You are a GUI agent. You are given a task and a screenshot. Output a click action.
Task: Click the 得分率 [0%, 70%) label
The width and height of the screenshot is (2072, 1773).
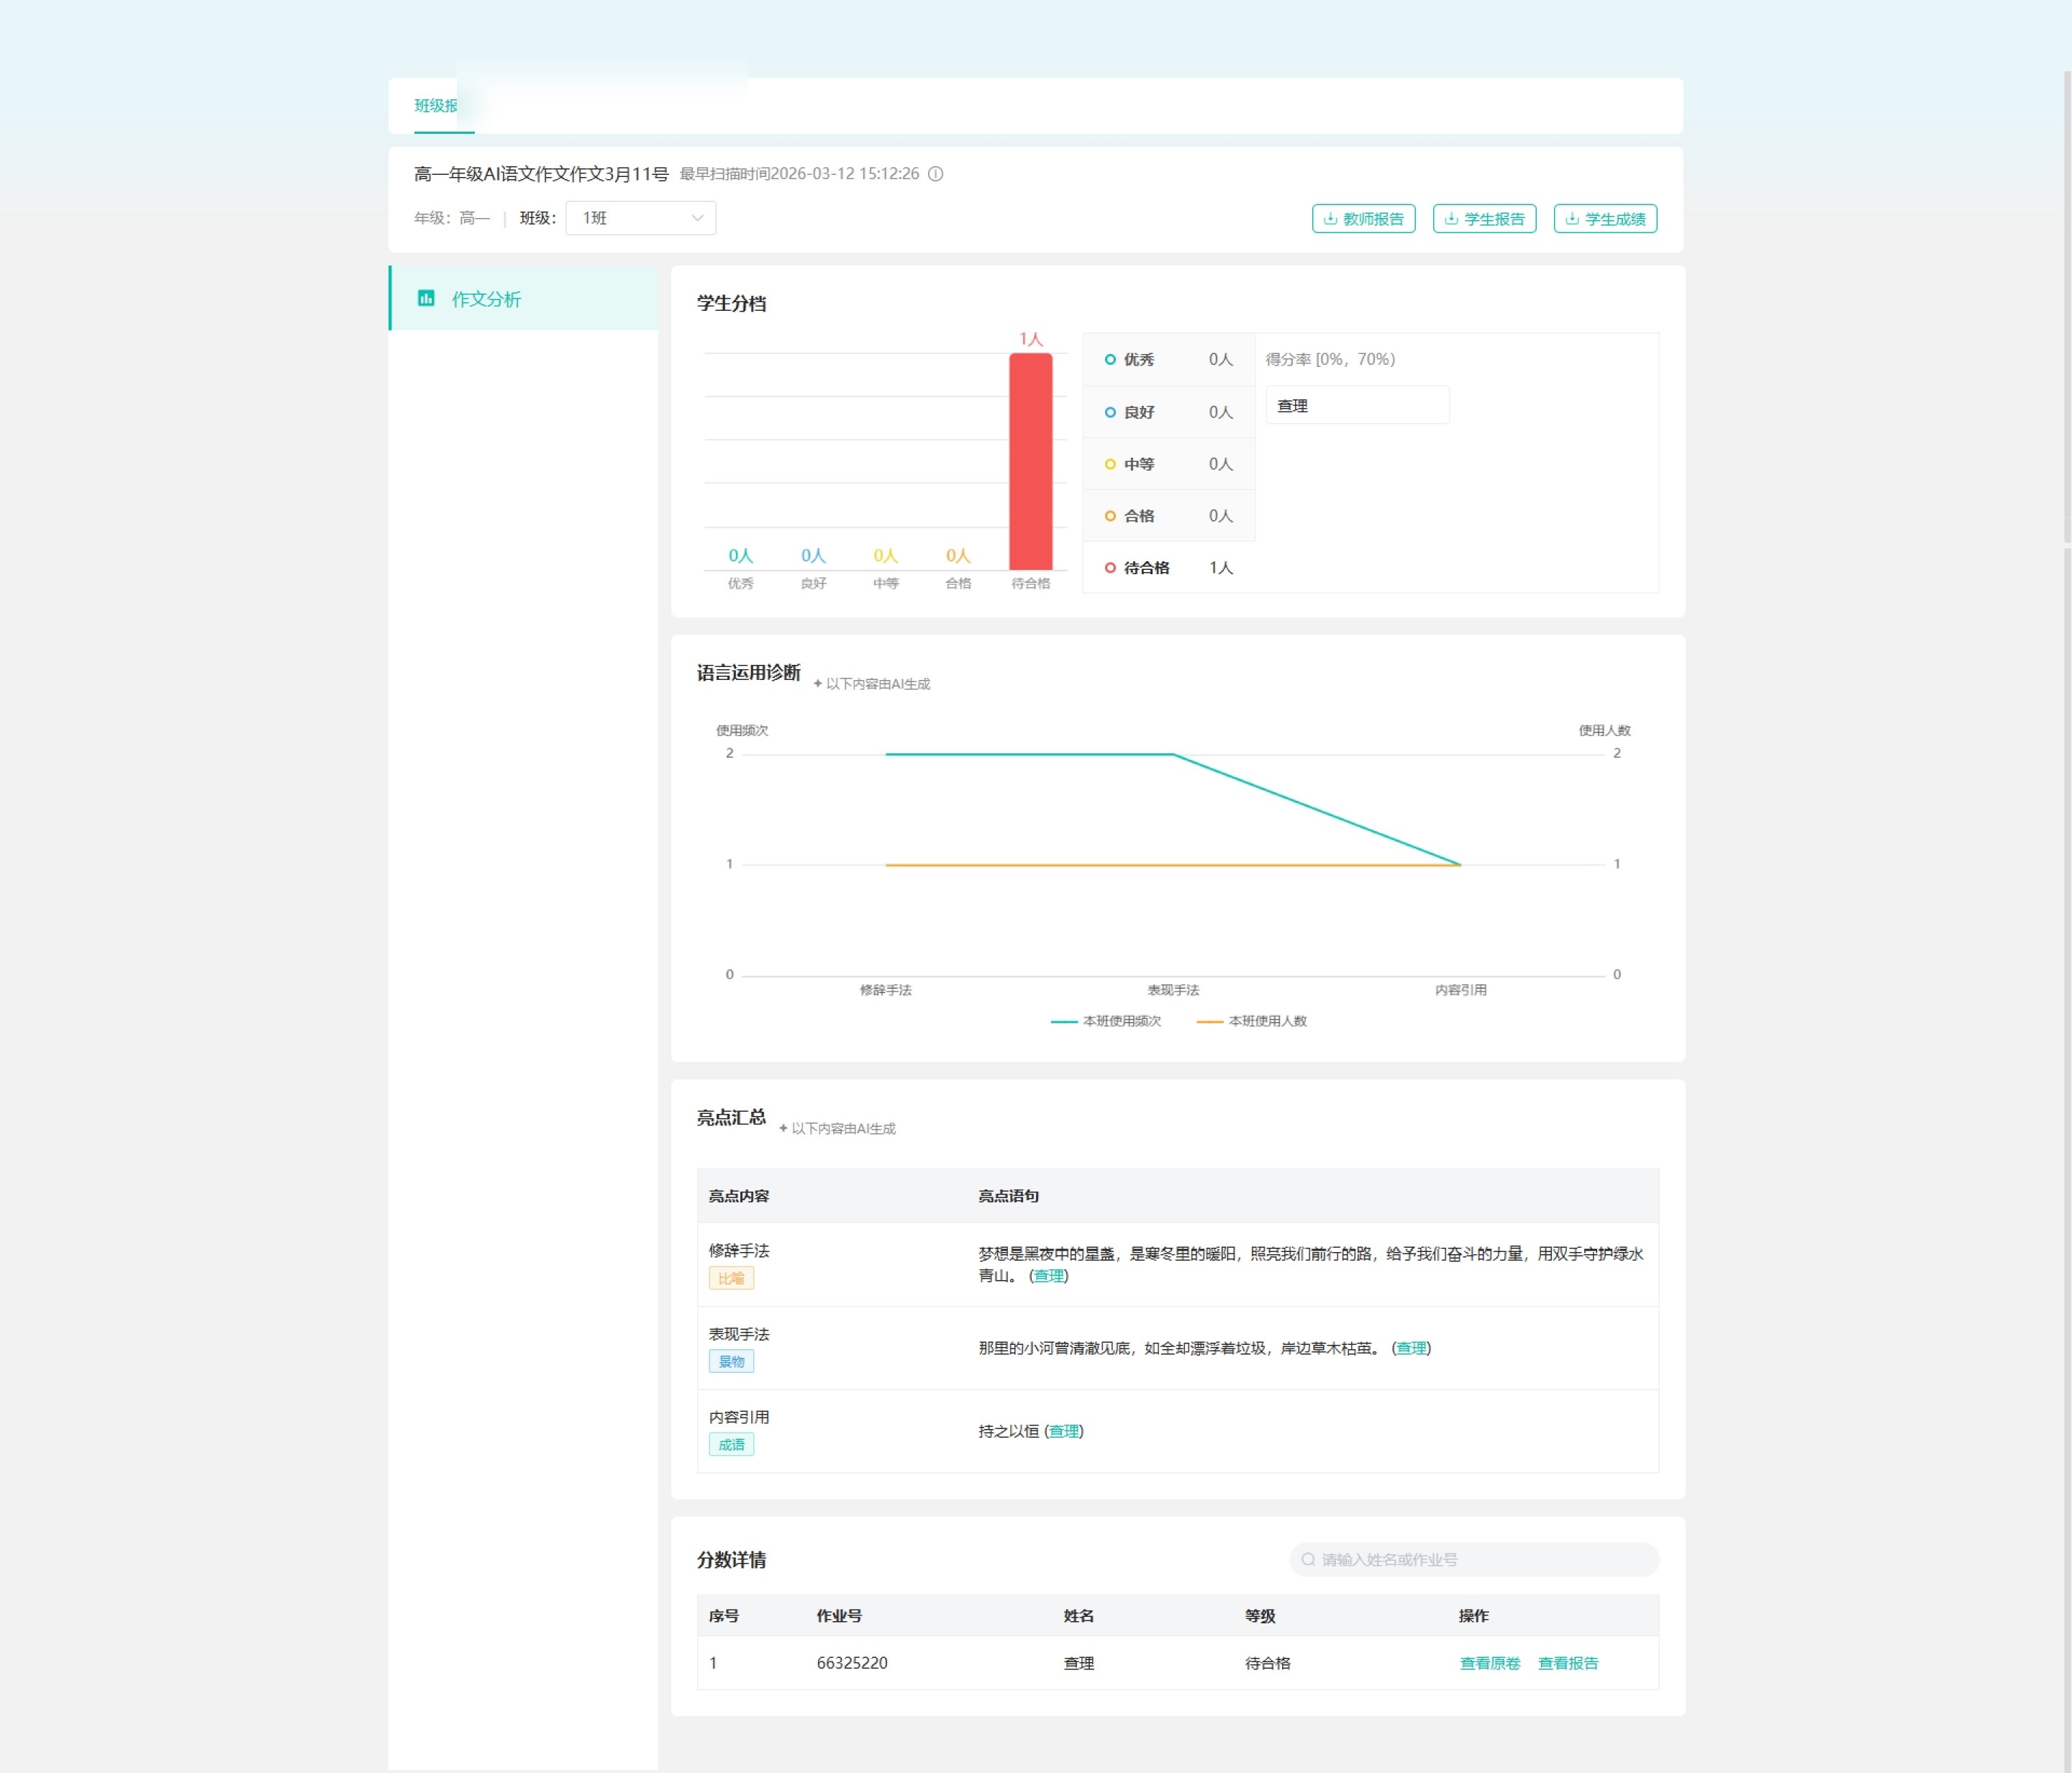pyautogui.click(x=1330, y=359)
